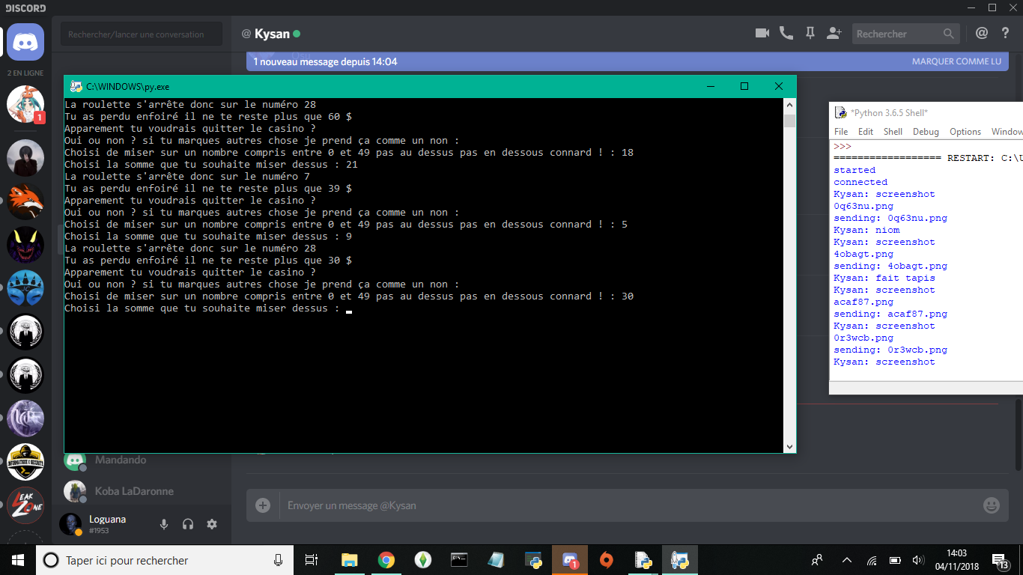
Task: Open the Edit menu in Python Shell
Action: (x=866, y=131)
